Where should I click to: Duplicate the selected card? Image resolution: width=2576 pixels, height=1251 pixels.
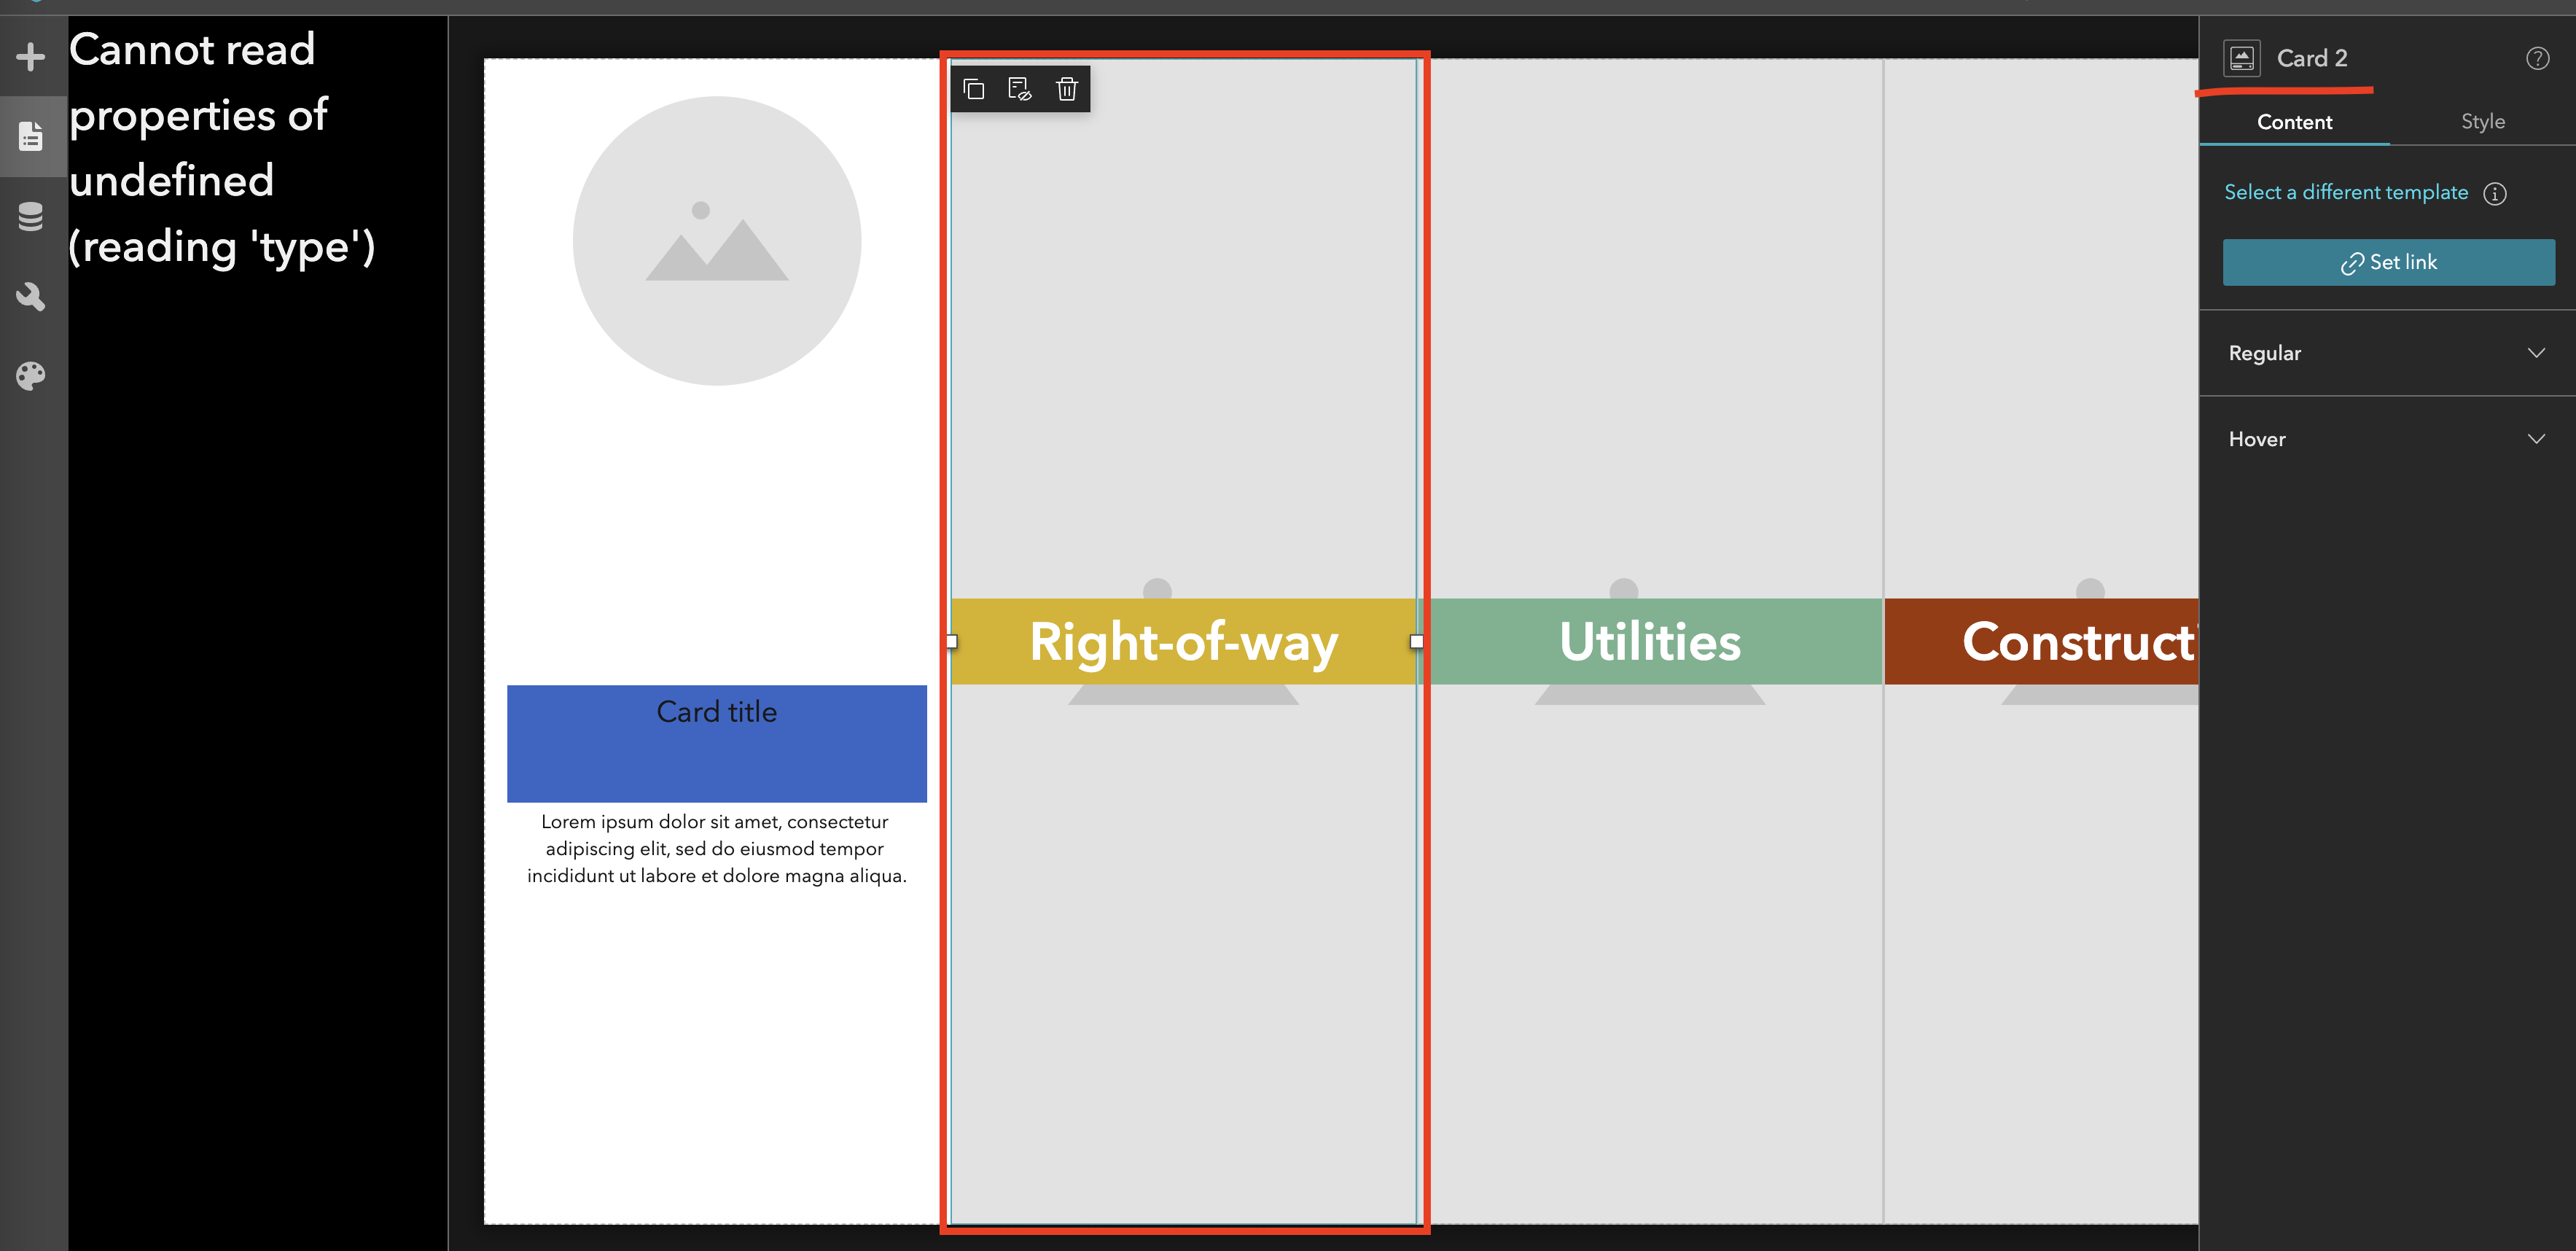pyautogui.click(x=973, y=89)
